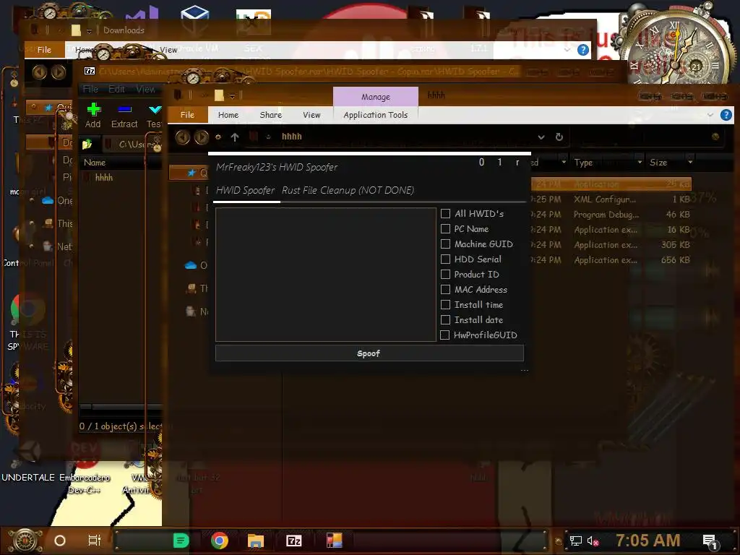Open Rust File Cleanup (NOT DONE) tab
Screen dimensions: 740x555
348,190
